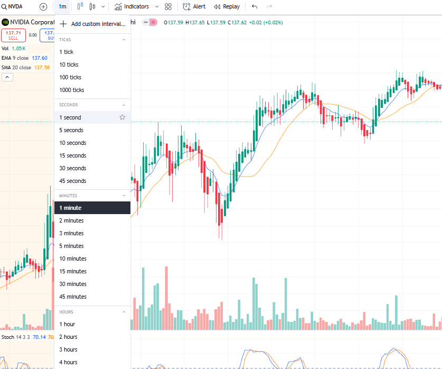Collapse the MINUTES section chevron
The height and width of the screenshot is (369, 442).
124,196
